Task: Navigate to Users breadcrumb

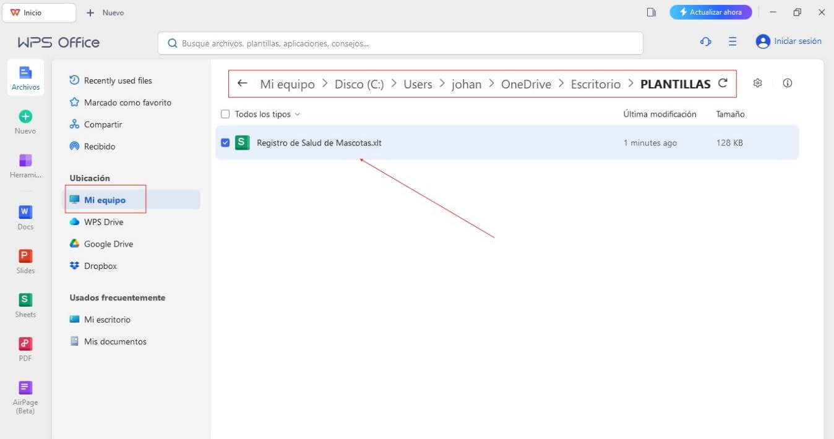Action: [x=418, y=84]
